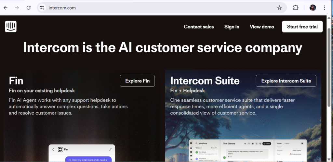Open the browser extensions puzzle icon

[x=296, y=8]
